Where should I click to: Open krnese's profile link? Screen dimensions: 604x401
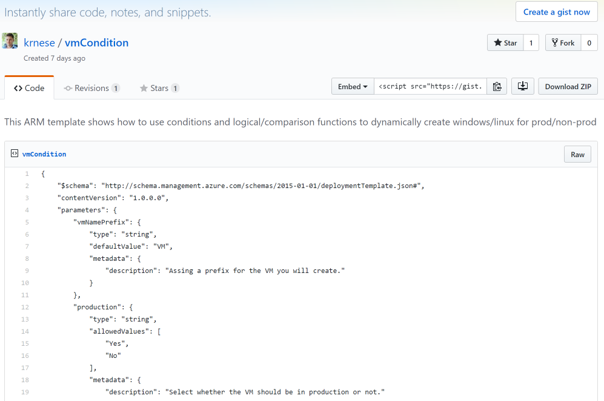click(x=39, y=42)
